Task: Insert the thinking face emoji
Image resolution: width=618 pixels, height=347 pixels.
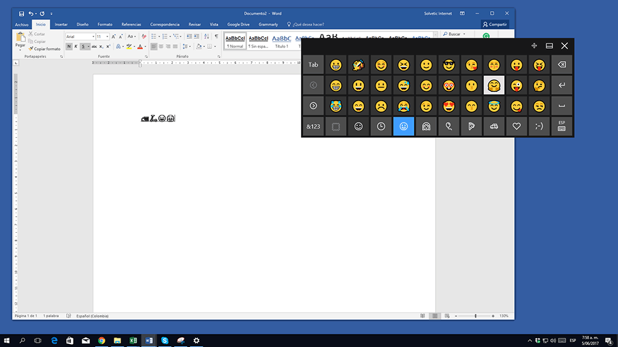Action: click(x=539, y=85)
